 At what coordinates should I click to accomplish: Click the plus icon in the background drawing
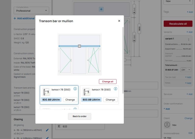click(101, 9)
